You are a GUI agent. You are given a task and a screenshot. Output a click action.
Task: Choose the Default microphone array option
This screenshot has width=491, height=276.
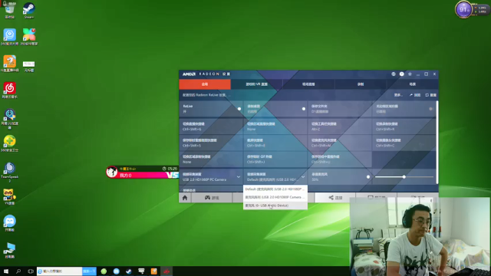275,189
